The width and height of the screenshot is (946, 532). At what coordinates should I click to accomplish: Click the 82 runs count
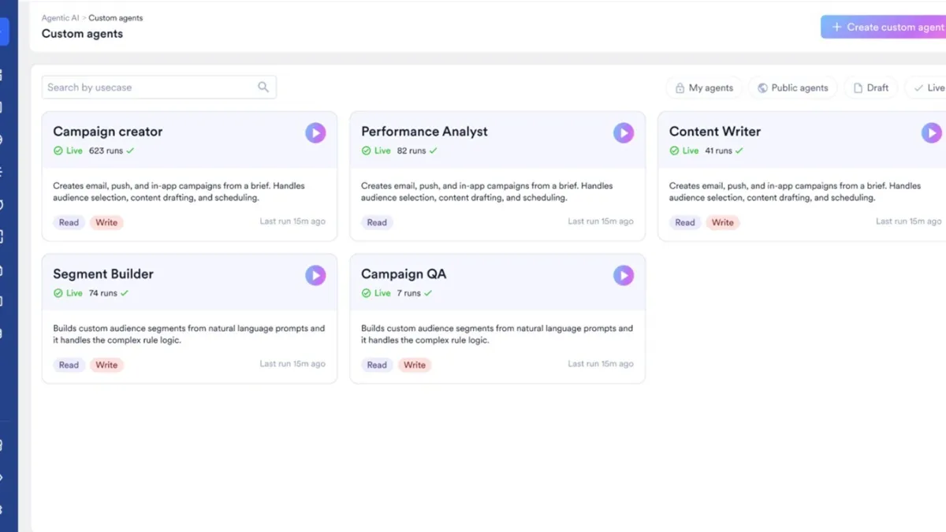click(412, 151)
